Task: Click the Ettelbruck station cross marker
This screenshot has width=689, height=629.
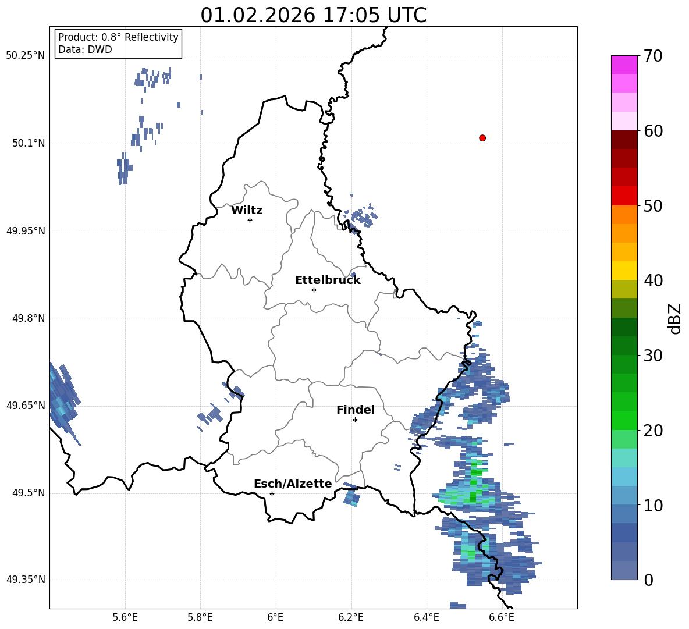Action: pos(314,290)
